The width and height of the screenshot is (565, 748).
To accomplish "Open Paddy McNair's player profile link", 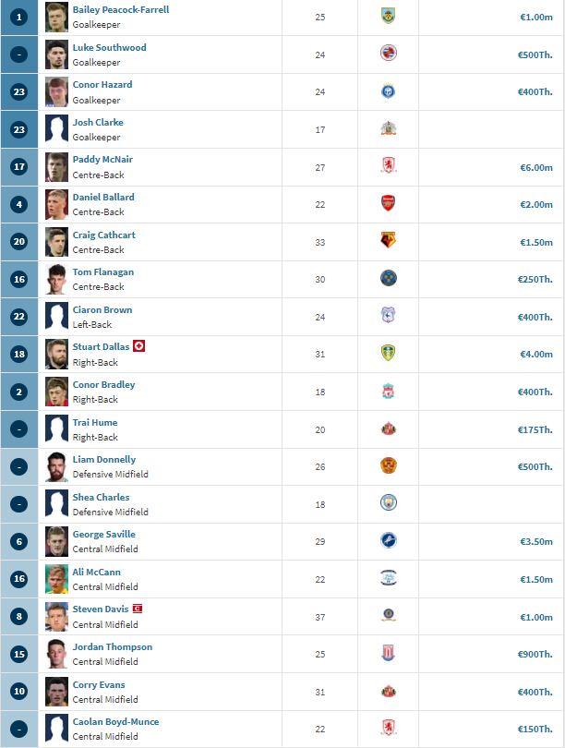I will pyautogui.click(x=102, y=160).
